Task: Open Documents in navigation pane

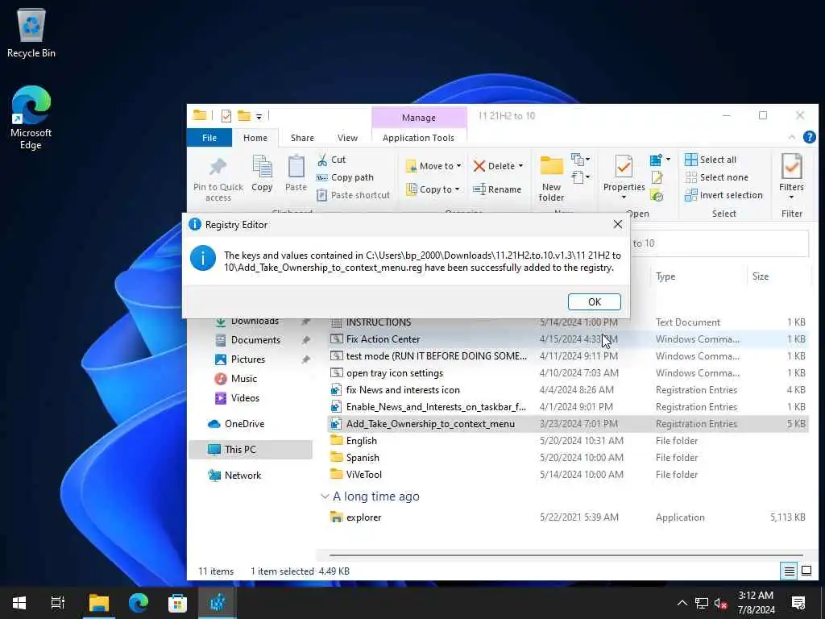Action: (255, 340)
